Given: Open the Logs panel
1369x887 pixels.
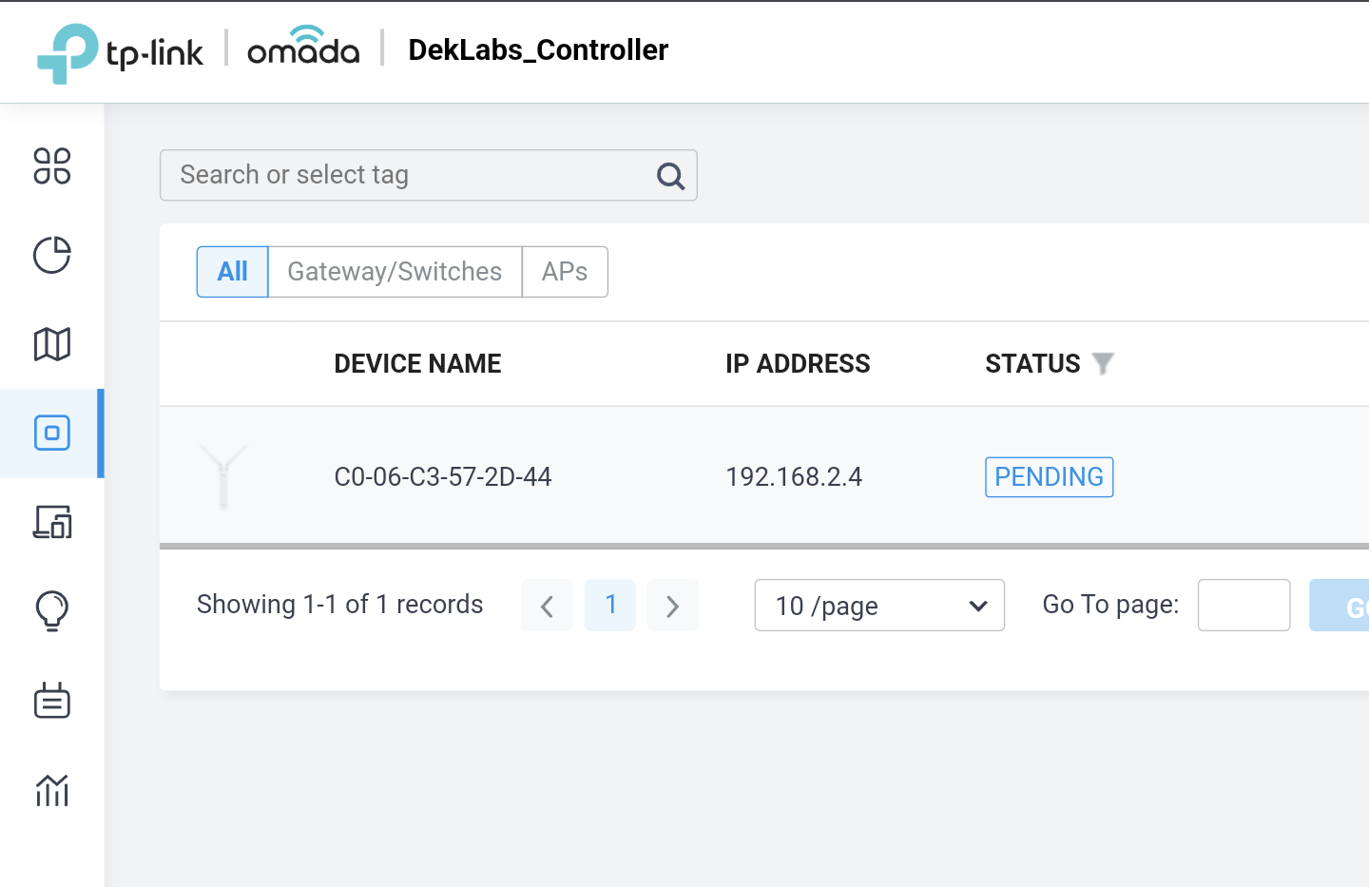Looking at the screenshot, I should coord(52,701).
